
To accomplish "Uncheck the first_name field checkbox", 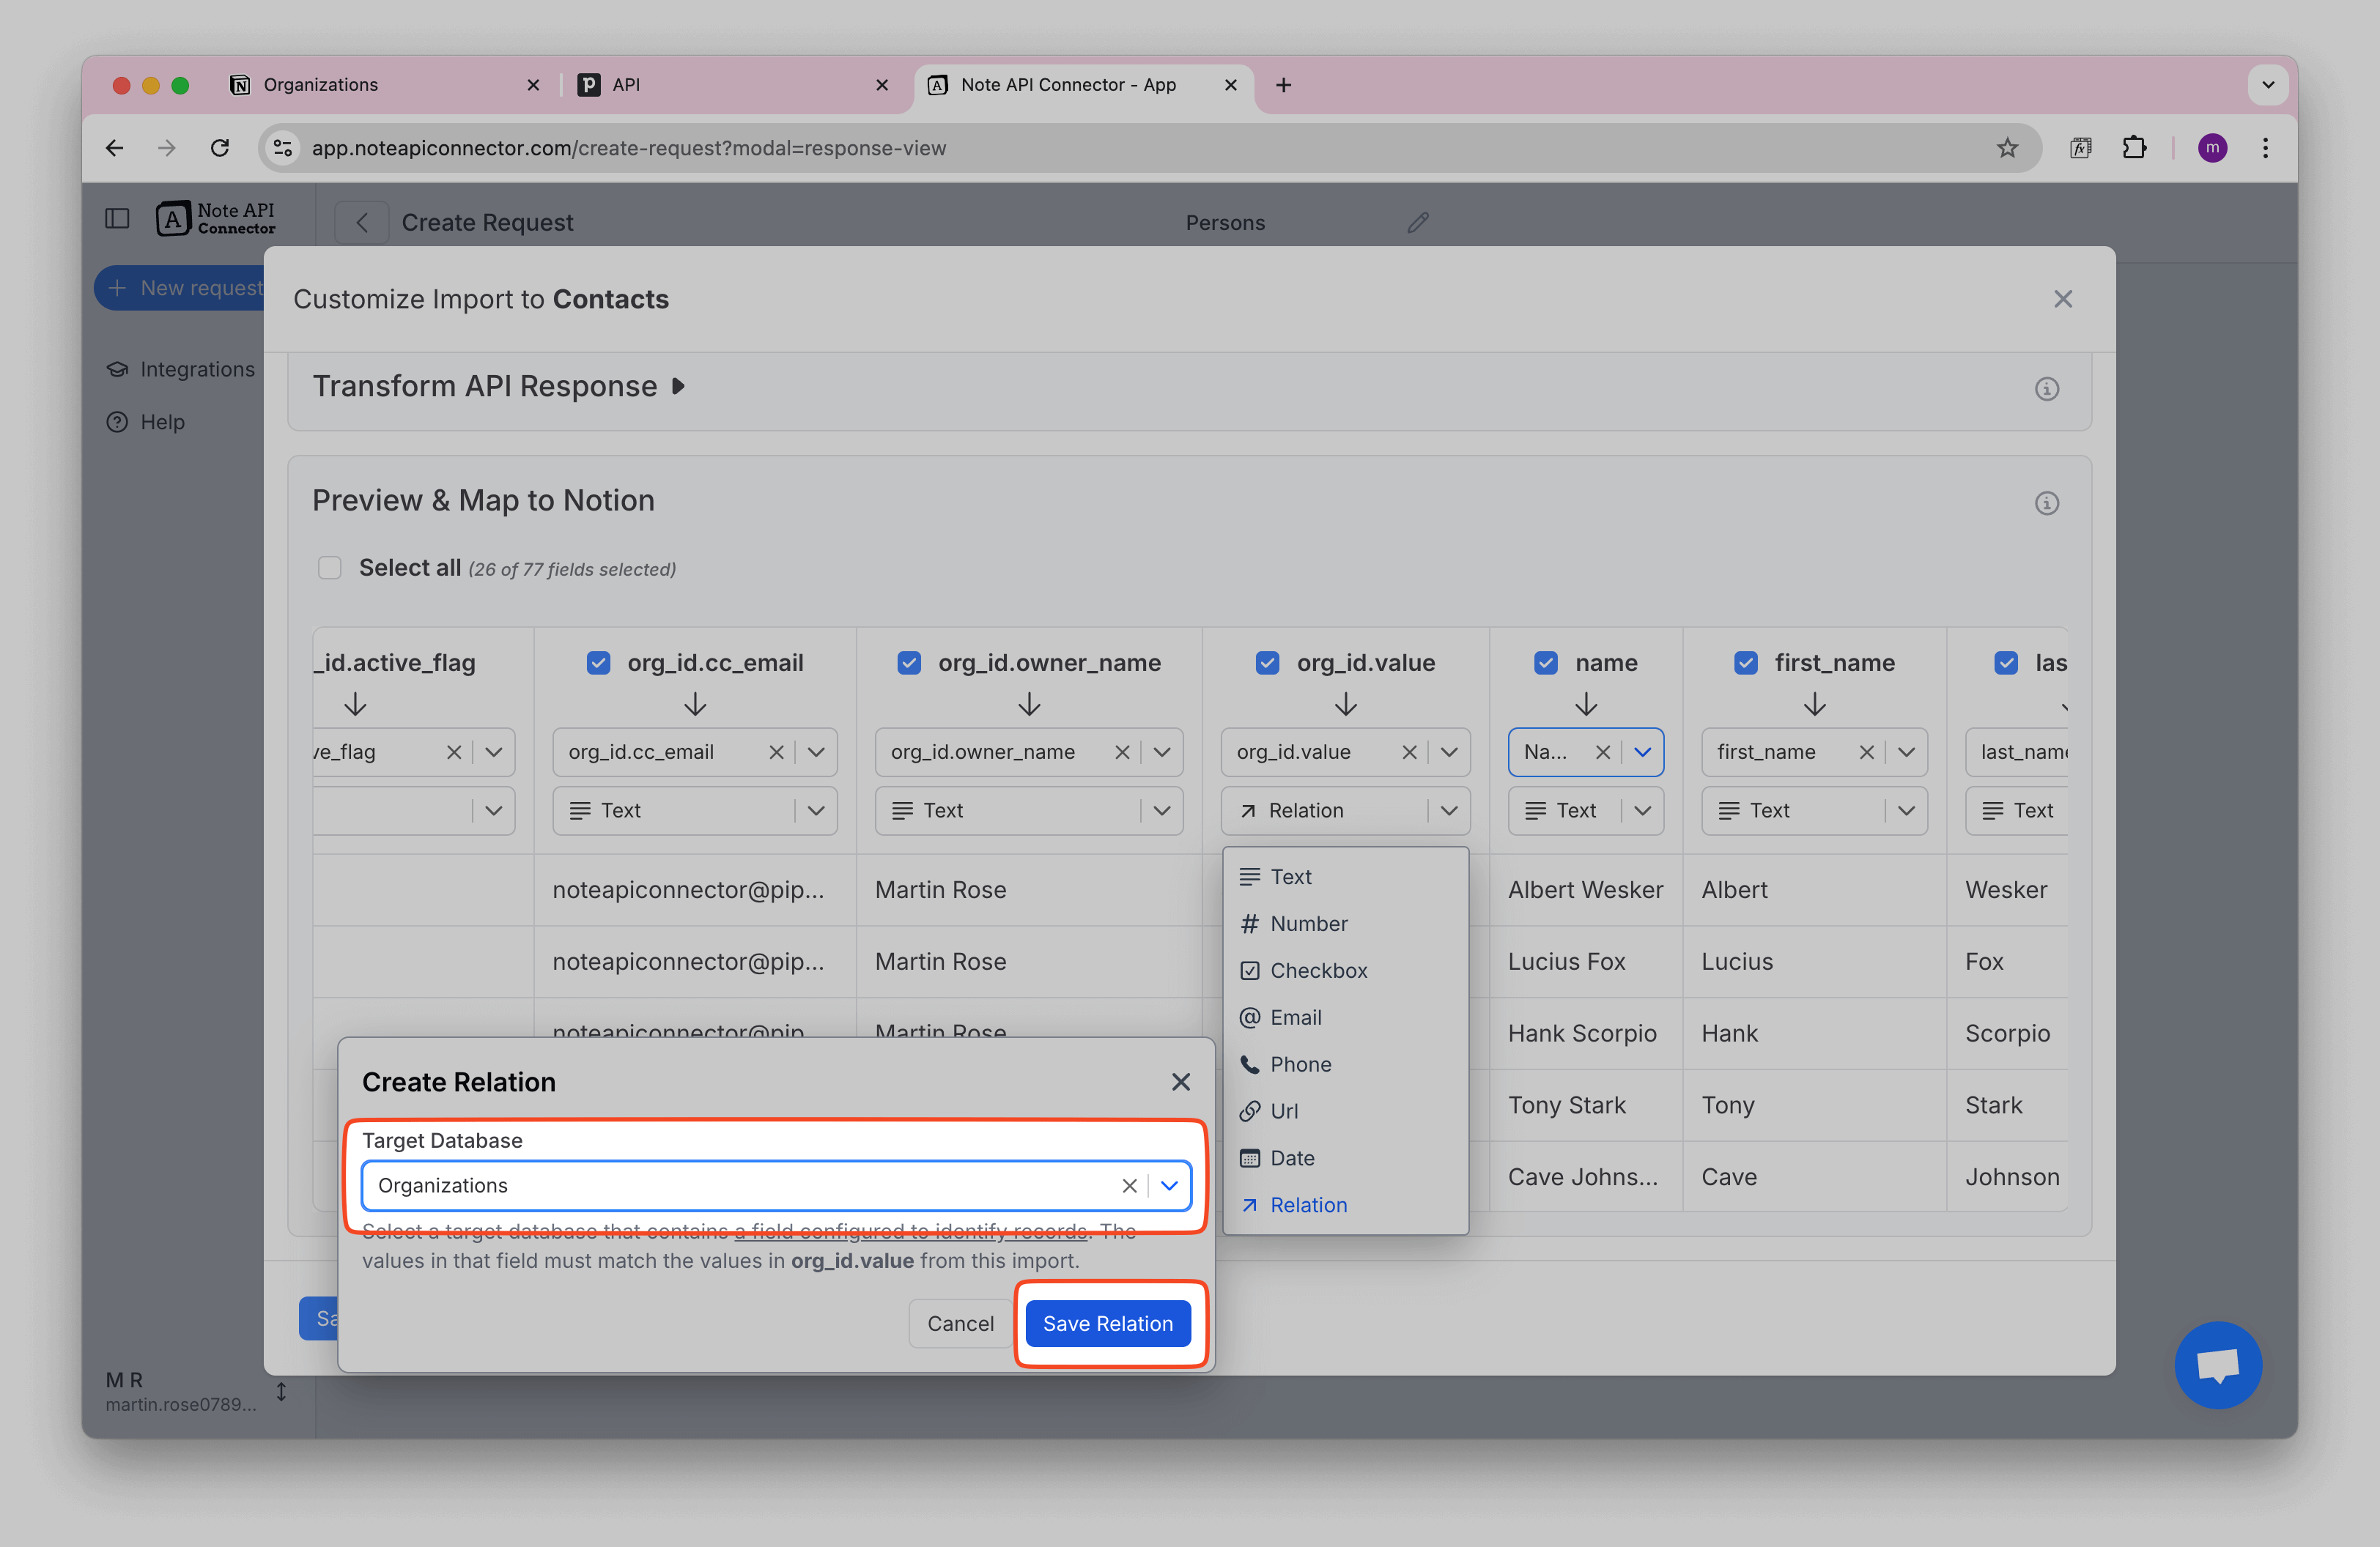I will (x=1745, y=663).
